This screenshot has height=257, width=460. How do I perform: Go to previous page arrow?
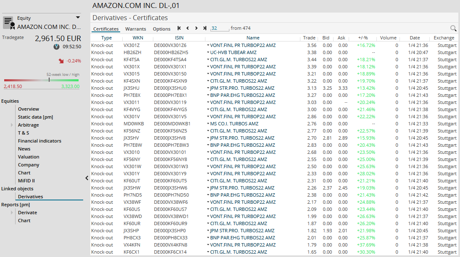[x=188, y=29]
